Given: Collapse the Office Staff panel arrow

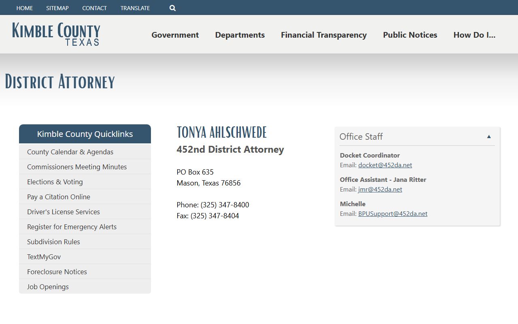Looking at the screenshot, I should (x=489, y=136).
